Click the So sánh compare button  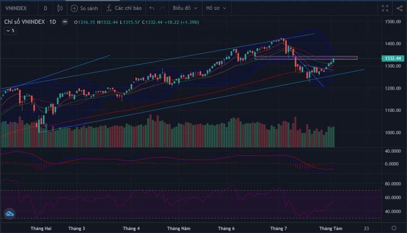pos(84,8)
